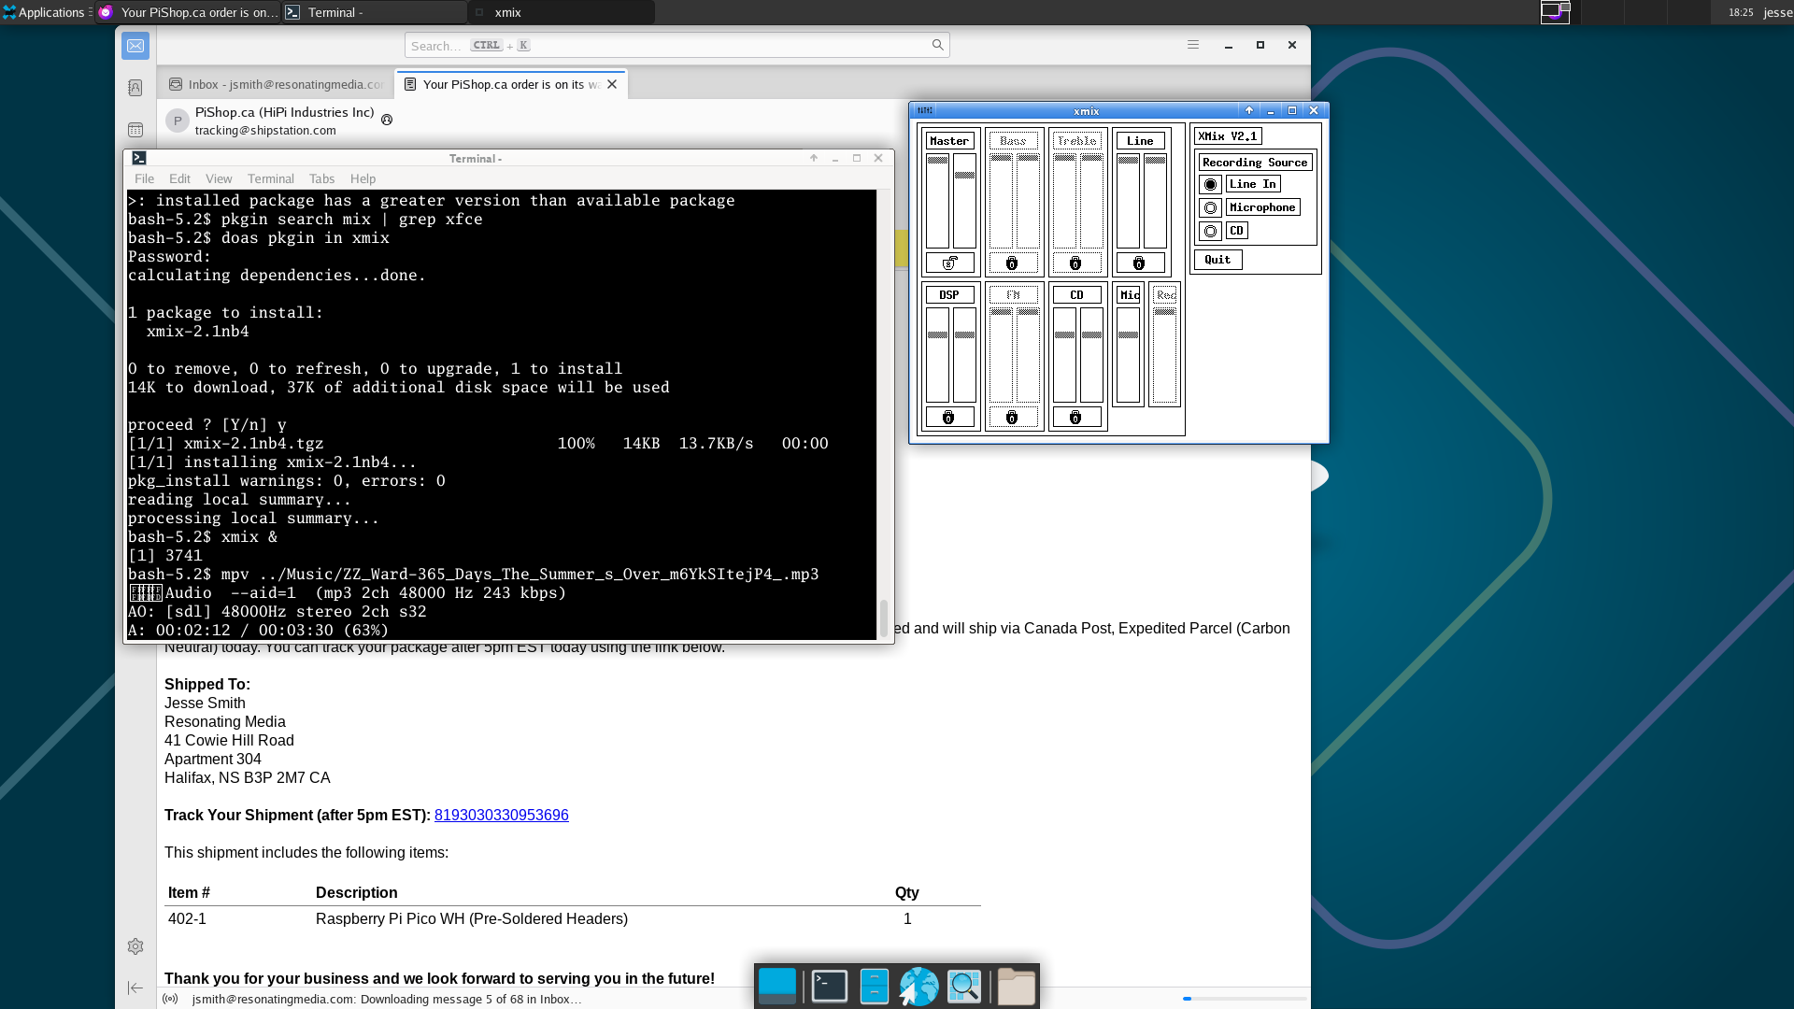Viewport: 1794px width, 1009px height.
Task: Open the Address Book sidebar icon
Action: tap(135, 88)
